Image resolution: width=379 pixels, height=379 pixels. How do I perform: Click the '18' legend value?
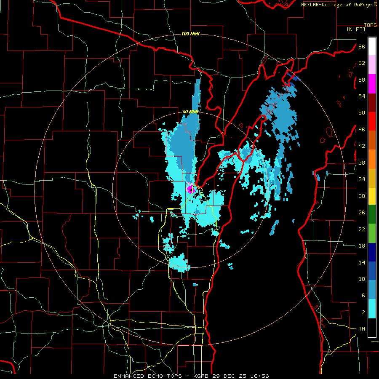362,246
